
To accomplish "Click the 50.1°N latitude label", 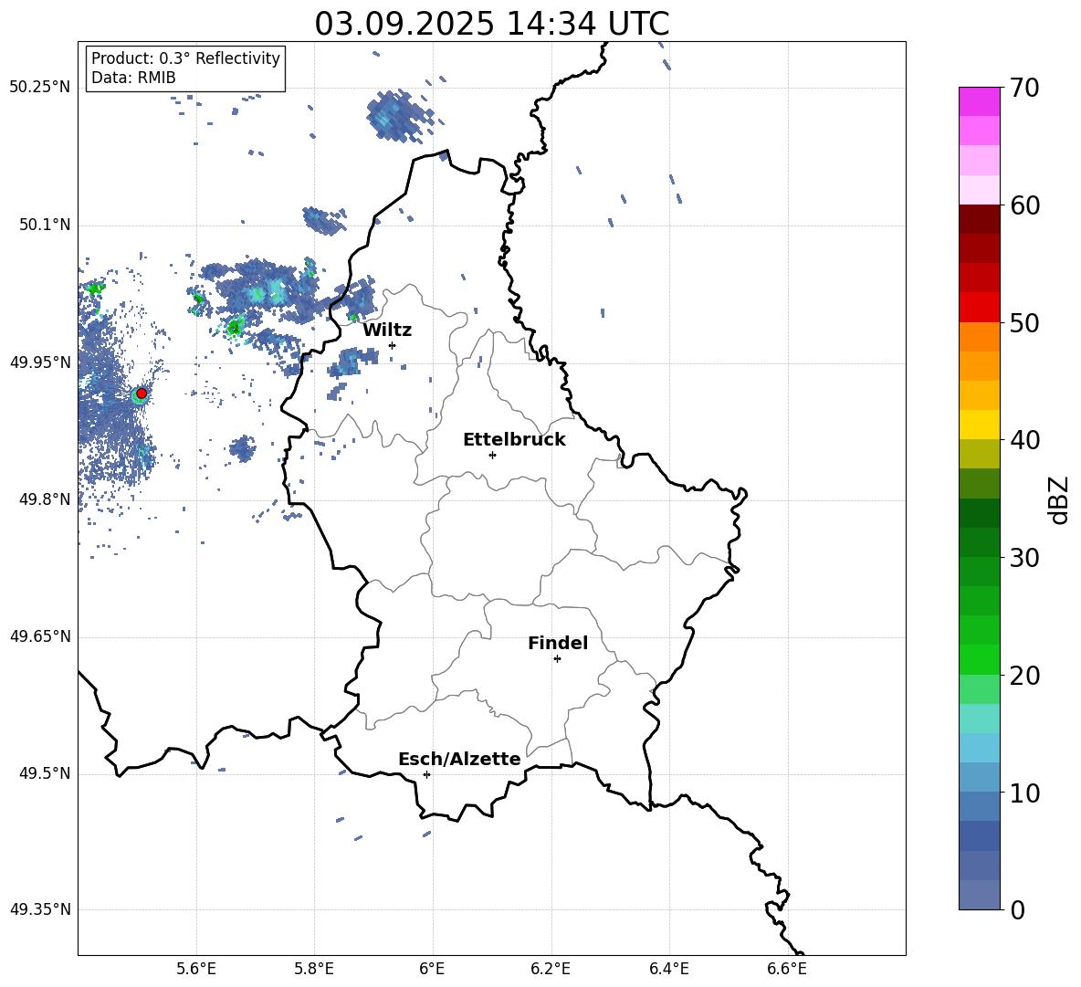I will tap(44, 226).
